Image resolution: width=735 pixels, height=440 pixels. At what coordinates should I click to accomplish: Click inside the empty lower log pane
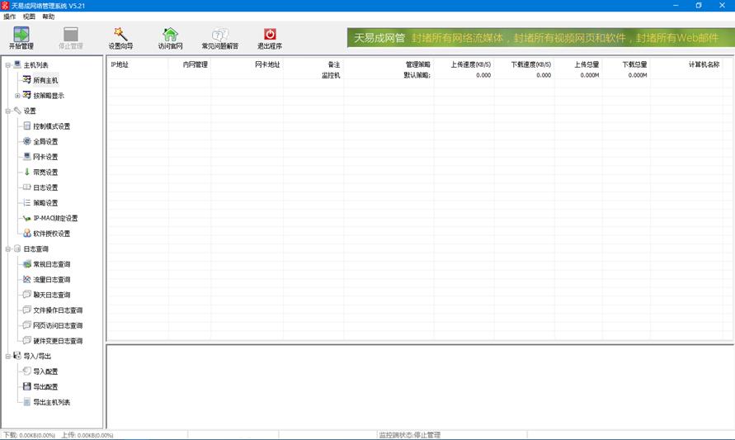pos(420,386)
